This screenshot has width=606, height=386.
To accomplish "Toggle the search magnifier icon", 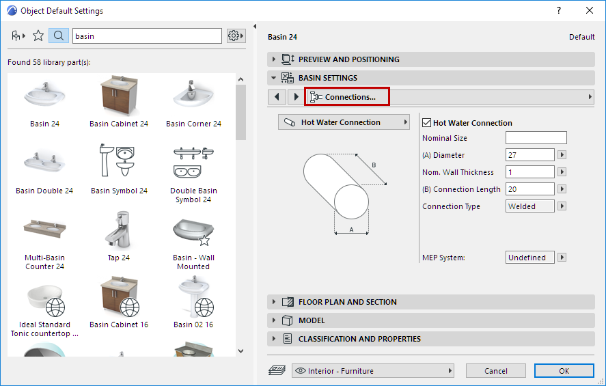I will [59, 36].
